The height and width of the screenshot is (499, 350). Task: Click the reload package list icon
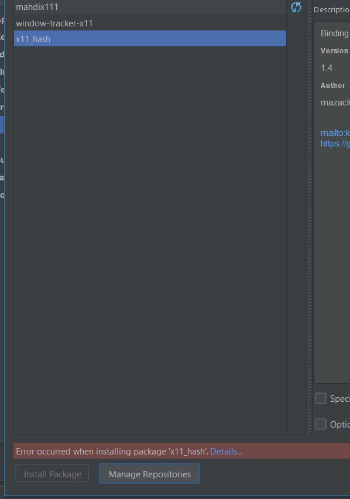click(296, 7)
